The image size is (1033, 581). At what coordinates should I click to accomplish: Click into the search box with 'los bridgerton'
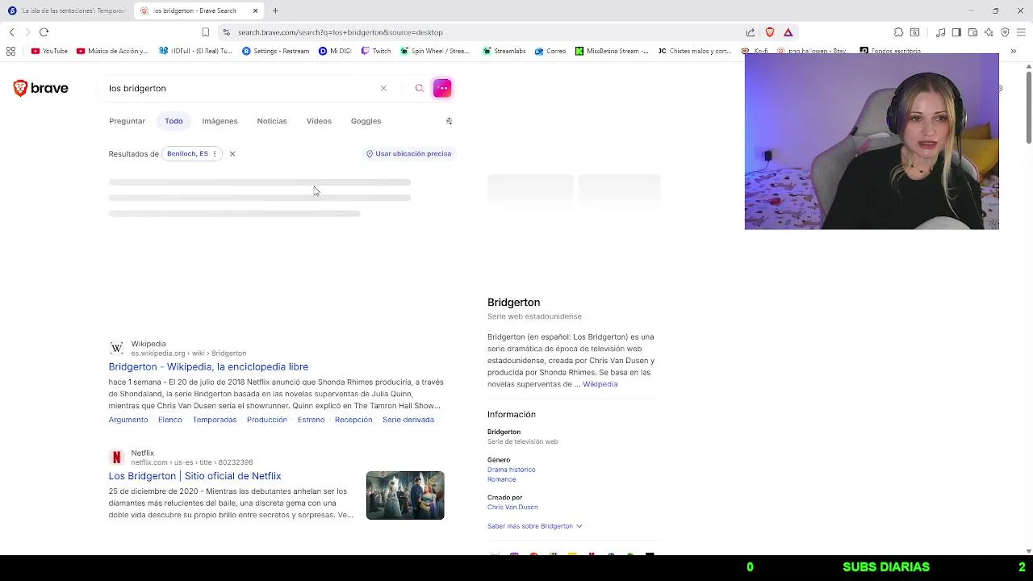coord(242,88)
